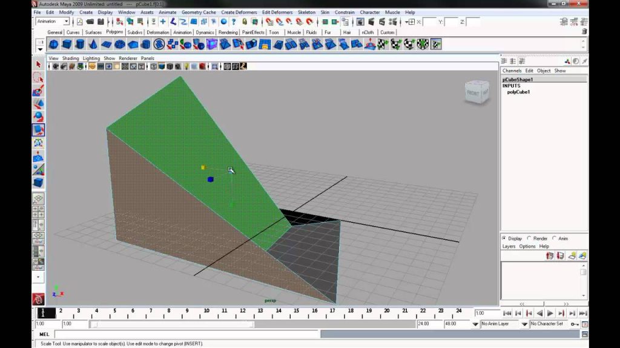The width and height of the screenshot is (620, 348).
Task: Open the Layers menu in Layer Editor
Action: pyautogui.click(x=509, y=246)
